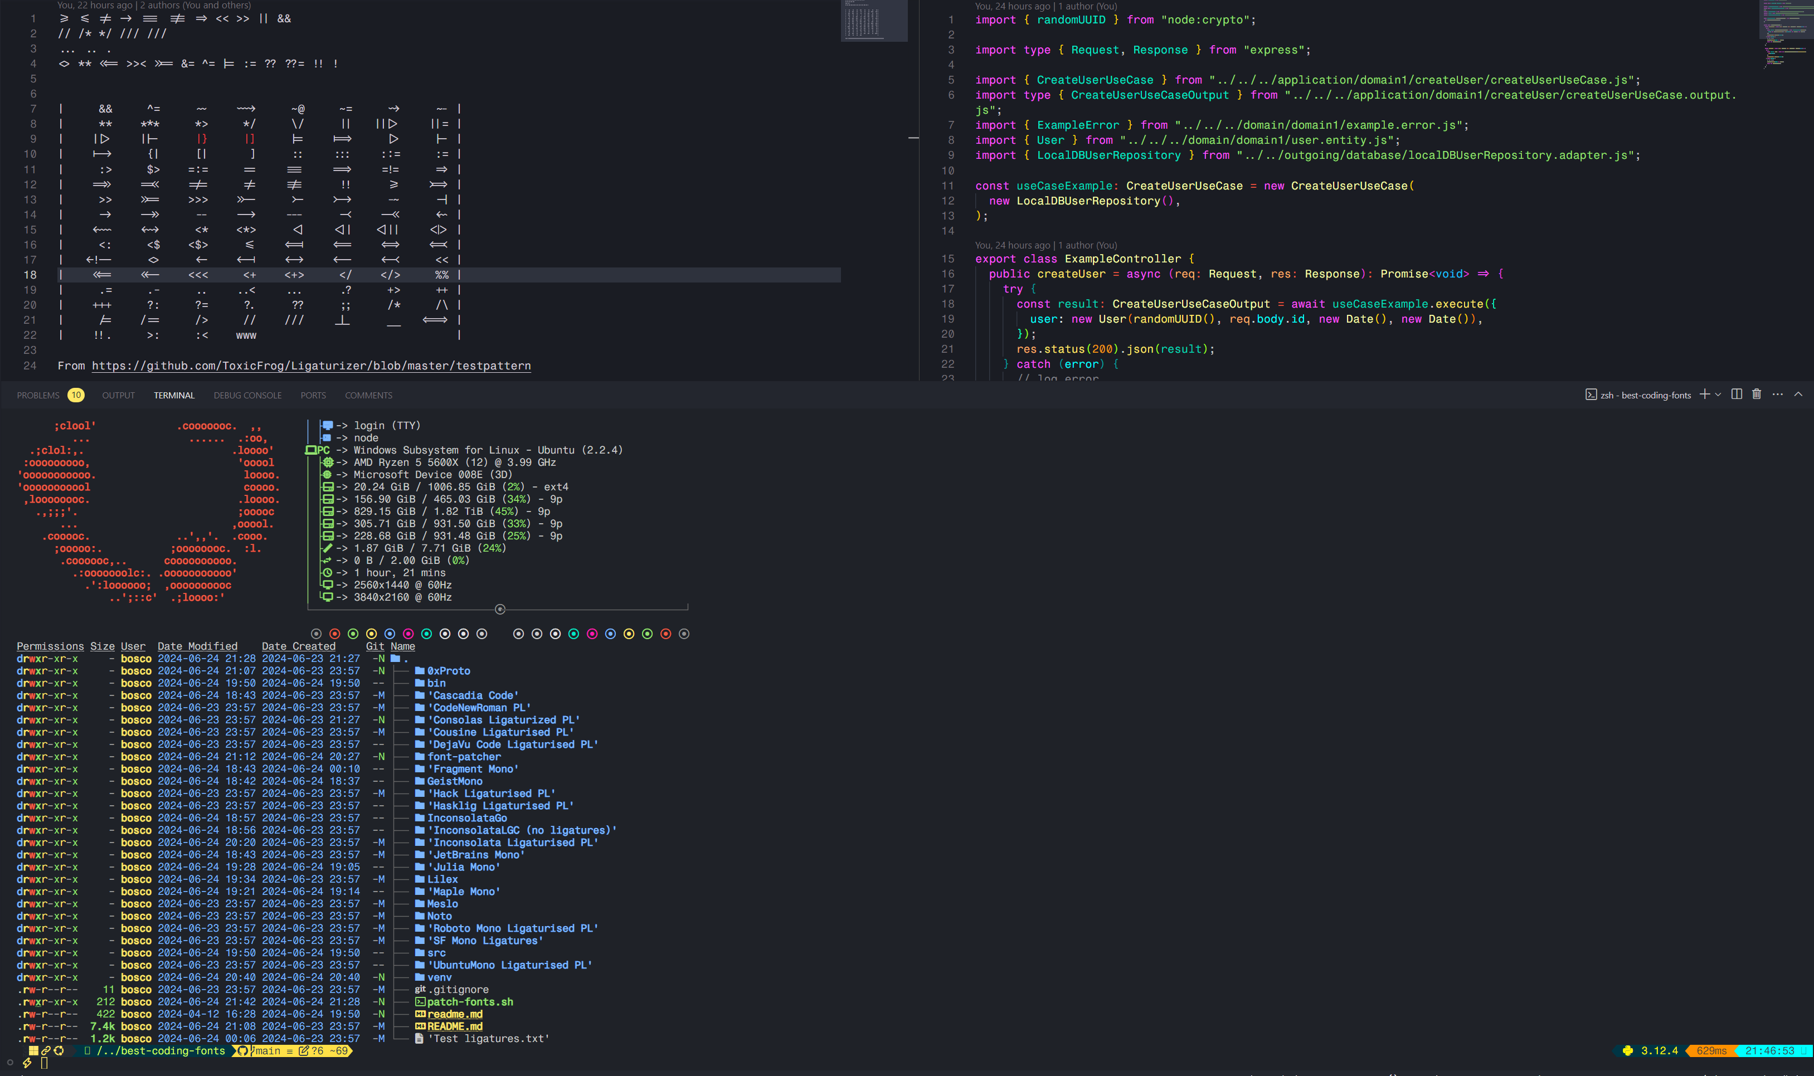Screen dimensions: 1814x1076
Task: Open launch profile dropdown beside plus icon
Action: [x=1718, y=395]
